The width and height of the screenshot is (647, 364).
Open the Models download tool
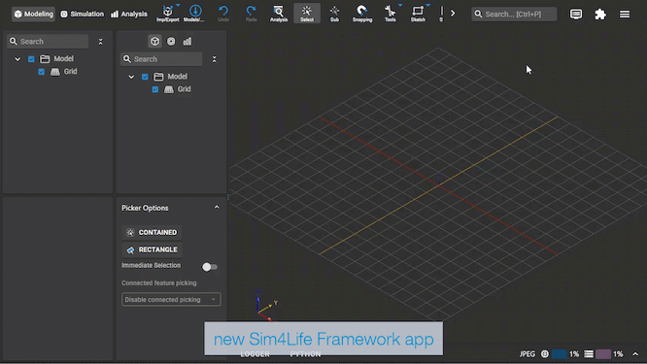pos(195,14)
